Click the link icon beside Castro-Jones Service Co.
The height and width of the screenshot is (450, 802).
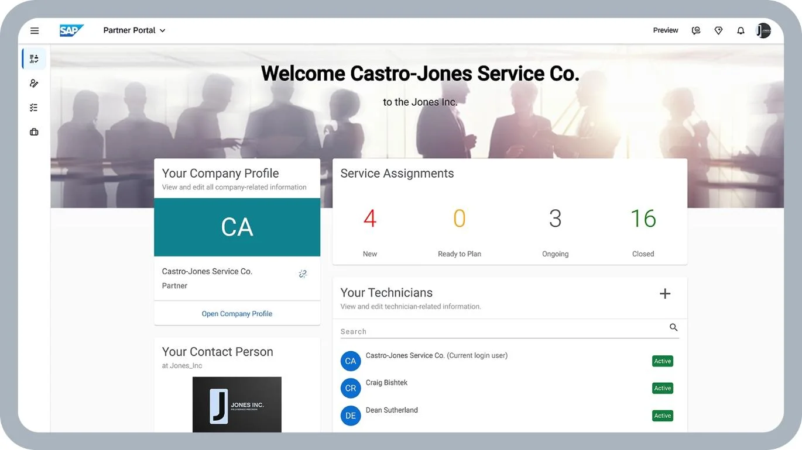tap(303, 274)
